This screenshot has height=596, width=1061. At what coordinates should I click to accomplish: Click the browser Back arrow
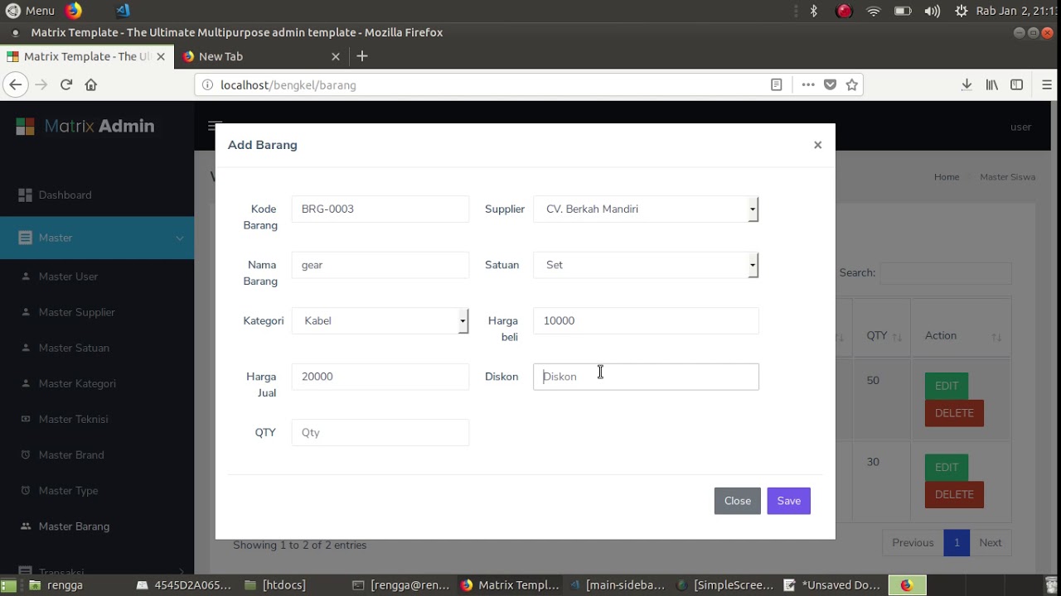(x=15, y=84)
